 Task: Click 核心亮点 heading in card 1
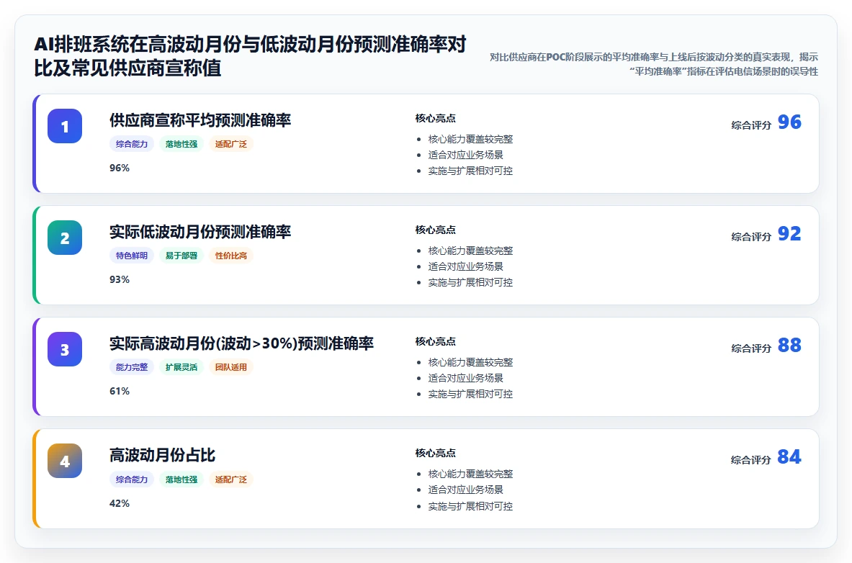click(435, 119)
